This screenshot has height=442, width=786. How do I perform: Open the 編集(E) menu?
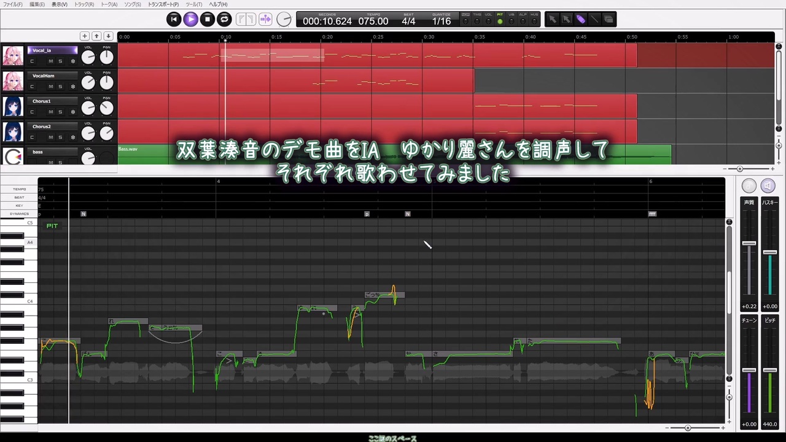pos(37,4)
